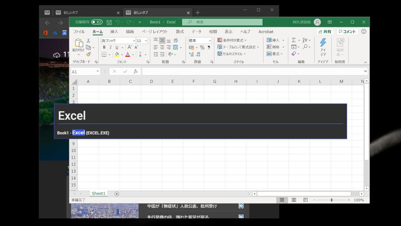Toggle Middle Align button
This screenshot has height=226, width=401.
(x=162, y=40)
